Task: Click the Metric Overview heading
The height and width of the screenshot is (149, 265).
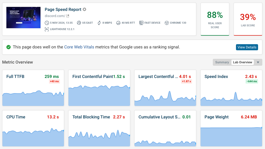Action: [18, 62]
